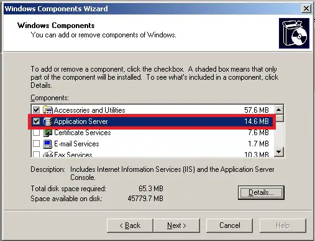Click the E-mail Services computer icon
Viewport: 315px width, 241px height.
pos(47,144)
